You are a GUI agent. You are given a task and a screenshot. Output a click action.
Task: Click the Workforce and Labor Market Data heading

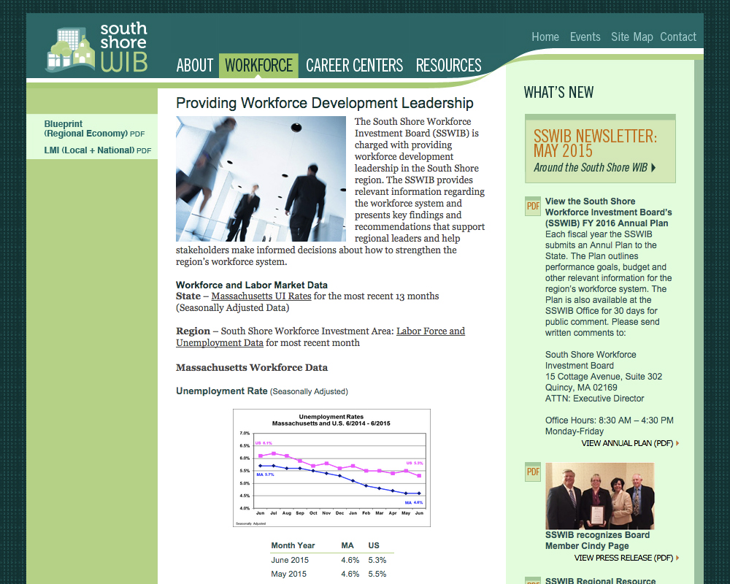click(251, 285)
